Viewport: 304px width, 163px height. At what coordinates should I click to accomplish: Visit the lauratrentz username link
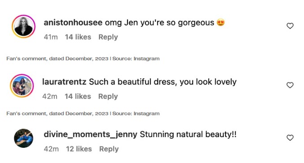64,82
